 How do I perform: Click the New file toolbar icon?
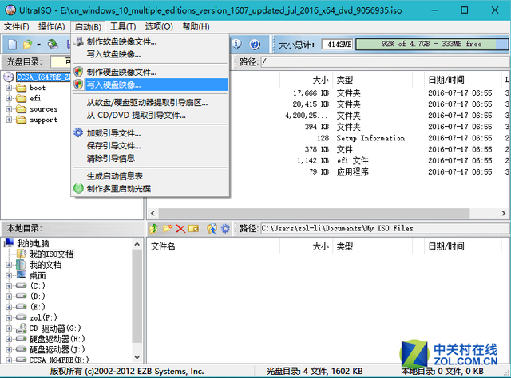point(12,44)
